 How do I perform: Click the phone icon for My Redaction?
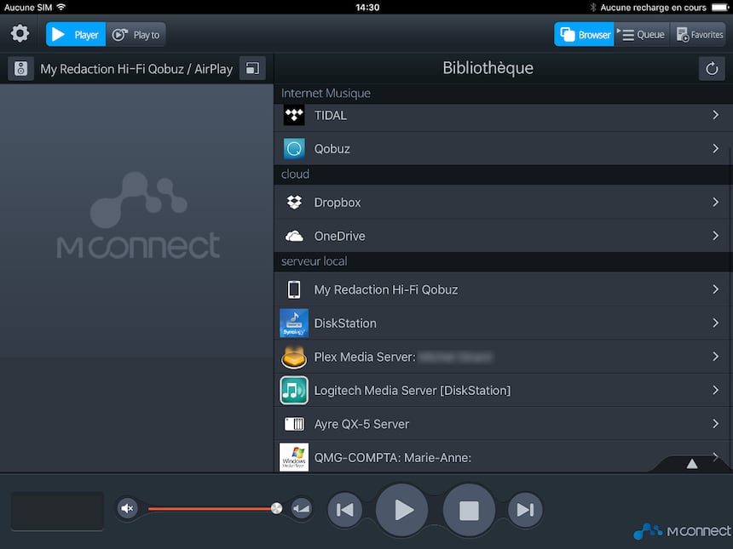click(x=294, y=289)
